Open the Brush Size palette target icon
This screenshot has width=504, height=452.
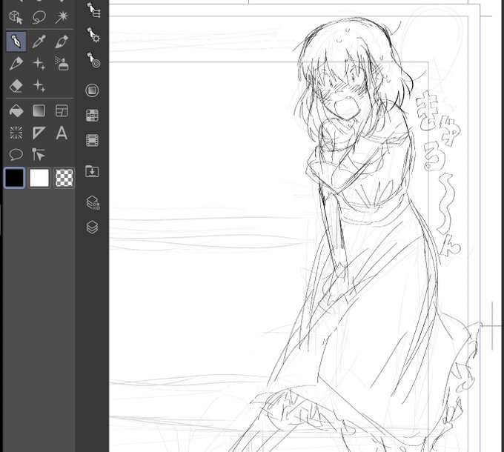[x=93, y=60]
